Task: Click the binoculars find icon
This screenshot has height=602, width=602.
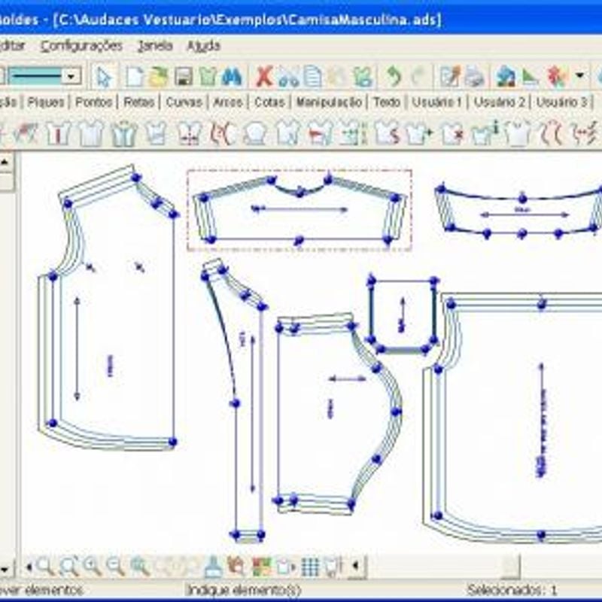Action: point(232,76)
